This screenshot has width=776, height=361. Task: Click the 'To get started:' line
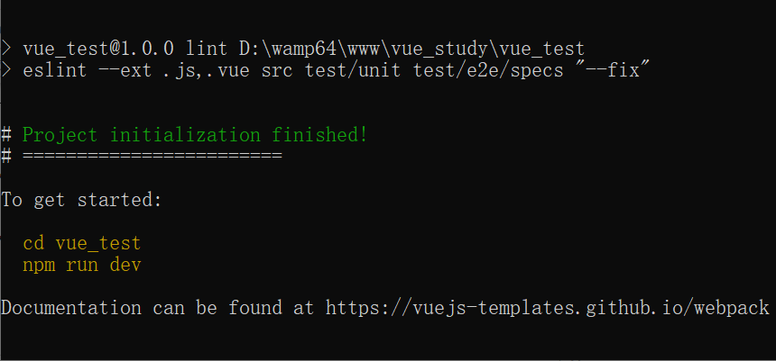coord(81,200)
